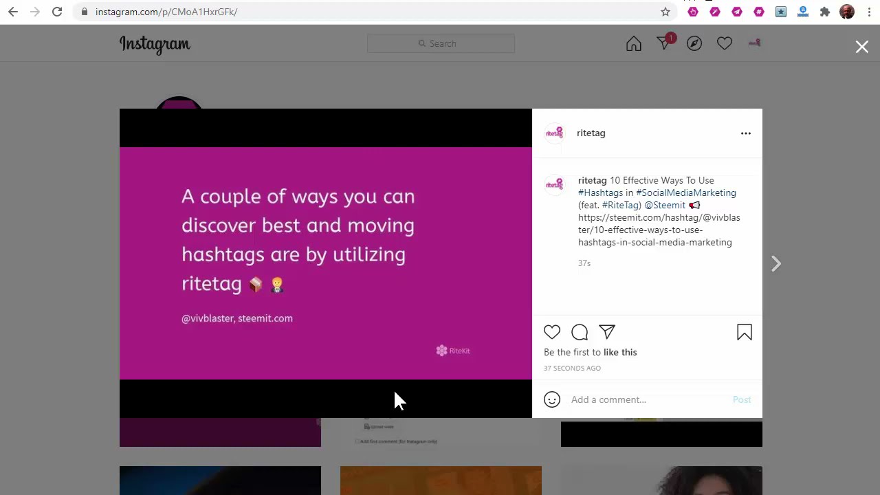Focus the Add a comment field
Screen dimensions: 880x495
[x=647, y=399]
